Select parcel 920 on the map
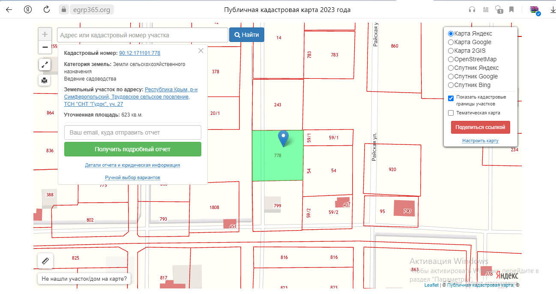Image resolution: width=556 pixels, height=294 pixels. coord(392,169)
